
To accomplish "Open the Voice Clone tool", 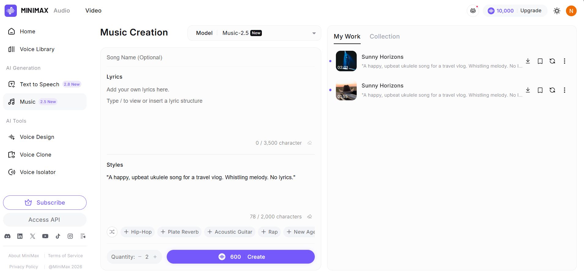I will (x=45, y=155).
